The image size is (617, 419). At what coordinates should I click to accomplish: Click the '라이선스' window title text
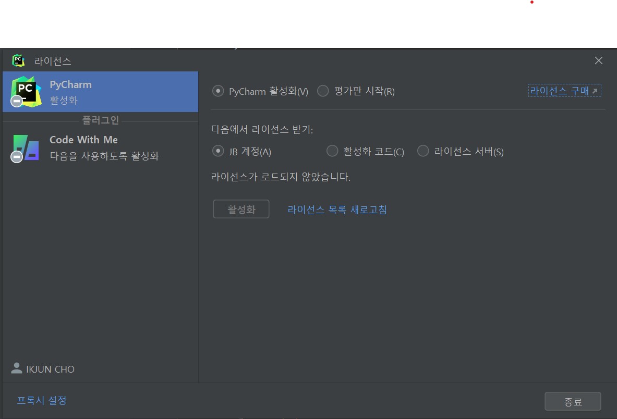pyautogui.click(x=52, y=61)
